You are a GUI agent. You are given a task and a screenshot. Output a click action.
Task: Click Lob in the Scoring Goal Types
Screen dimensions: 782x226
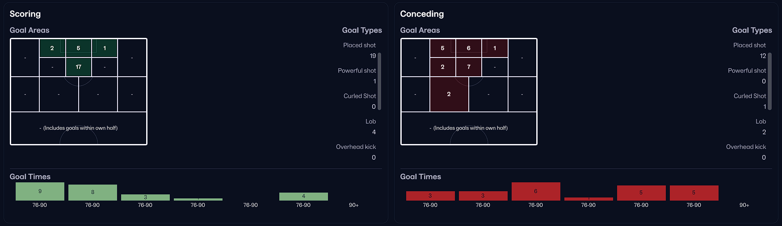coord(370,122)
